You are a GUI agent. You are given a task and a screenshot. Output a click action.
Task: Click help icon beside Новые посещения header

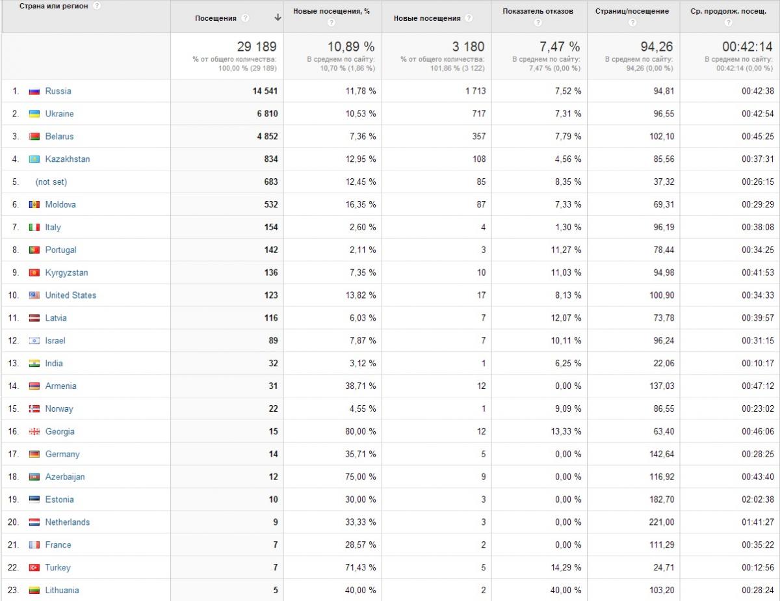click(x=469, y=18)
